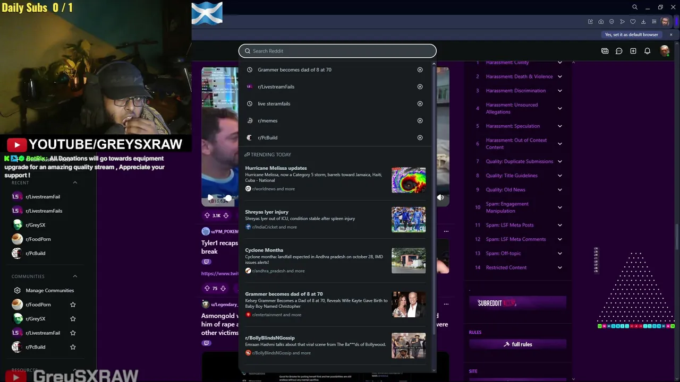Viewport: 680px width, 382px height.
Task: Remove 'live steramfails' from recent searches
Action: pyautogui.click(x=420, y=103)
